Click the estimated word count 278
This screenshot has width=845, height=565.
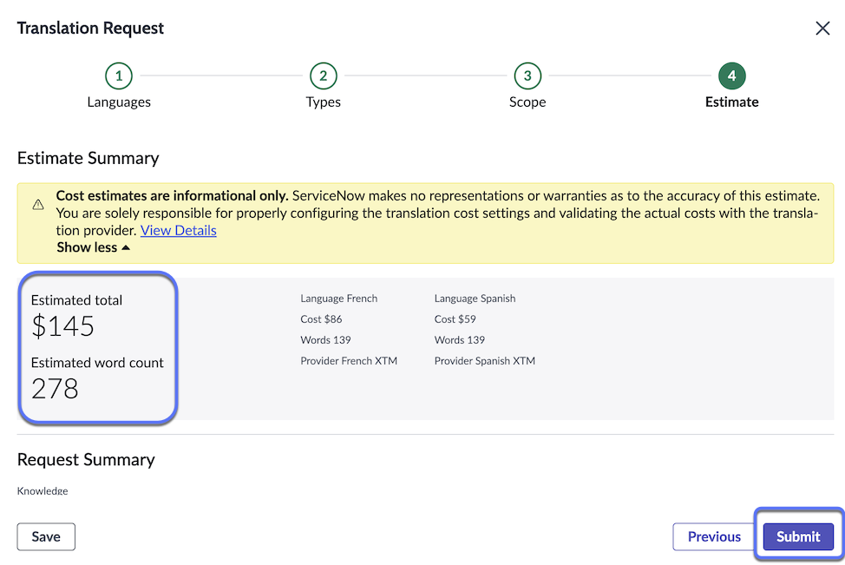(x=55, y=389)
